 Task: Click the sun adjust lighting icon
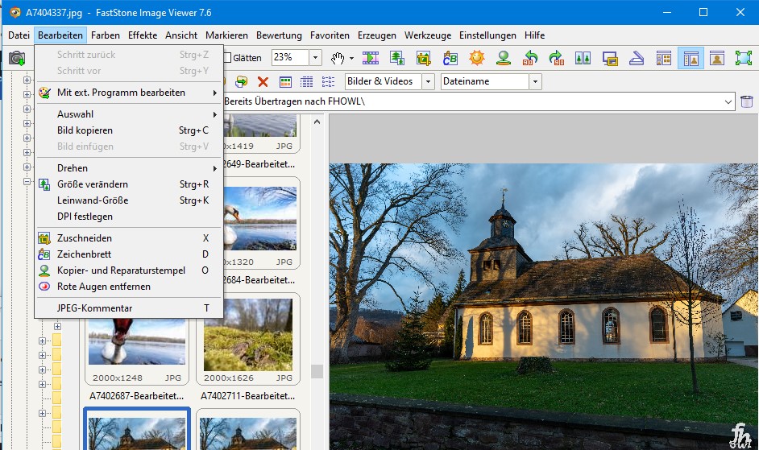pyautogui.click(x=477, y=58)
